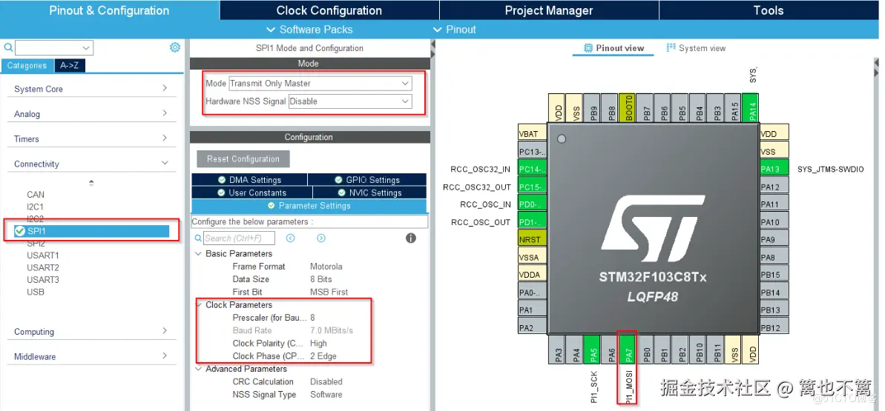Select pin PA5 on the chip
This screenshot has height=411, width=885.
click(x=592, y=348)
